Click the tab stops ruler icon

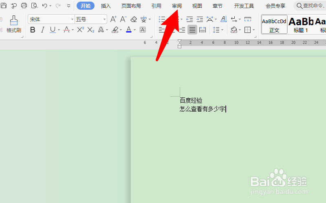pyautogui.click(x=248, y=19)
